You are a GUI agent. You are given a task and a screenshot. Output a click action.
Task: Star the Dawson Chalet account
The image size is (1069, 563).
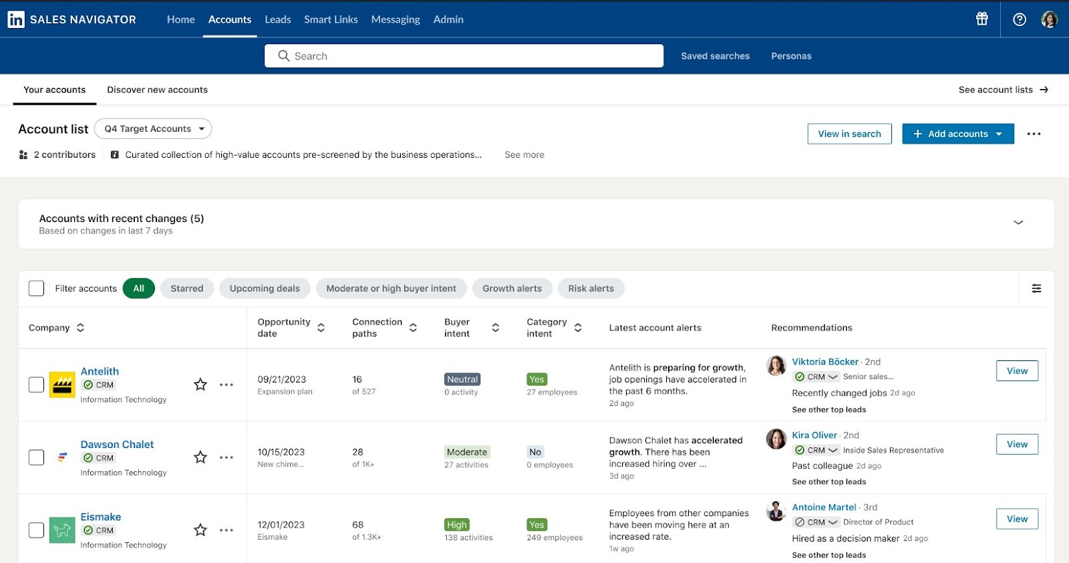click(200, 457)
